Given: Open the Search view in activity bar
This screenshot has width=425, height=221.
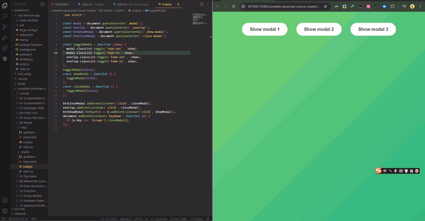Looking at the screenshot, I should tap(5, 16).
